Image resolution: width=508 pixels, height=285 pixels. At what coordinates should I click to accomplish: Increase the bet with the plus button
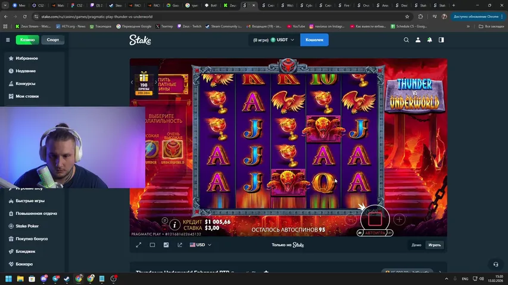(399, 220)
